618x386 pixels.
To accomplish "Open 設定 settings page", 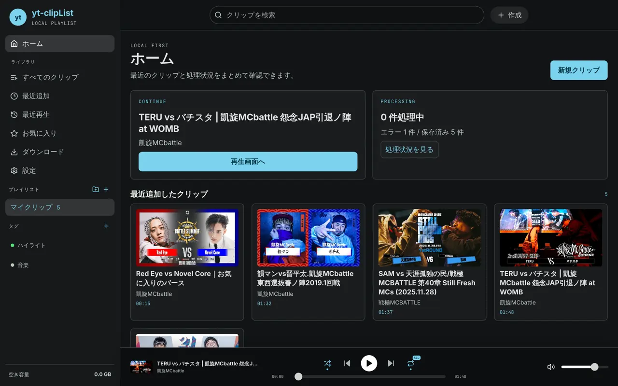I will pyautogui.click(x=60, y=171).
